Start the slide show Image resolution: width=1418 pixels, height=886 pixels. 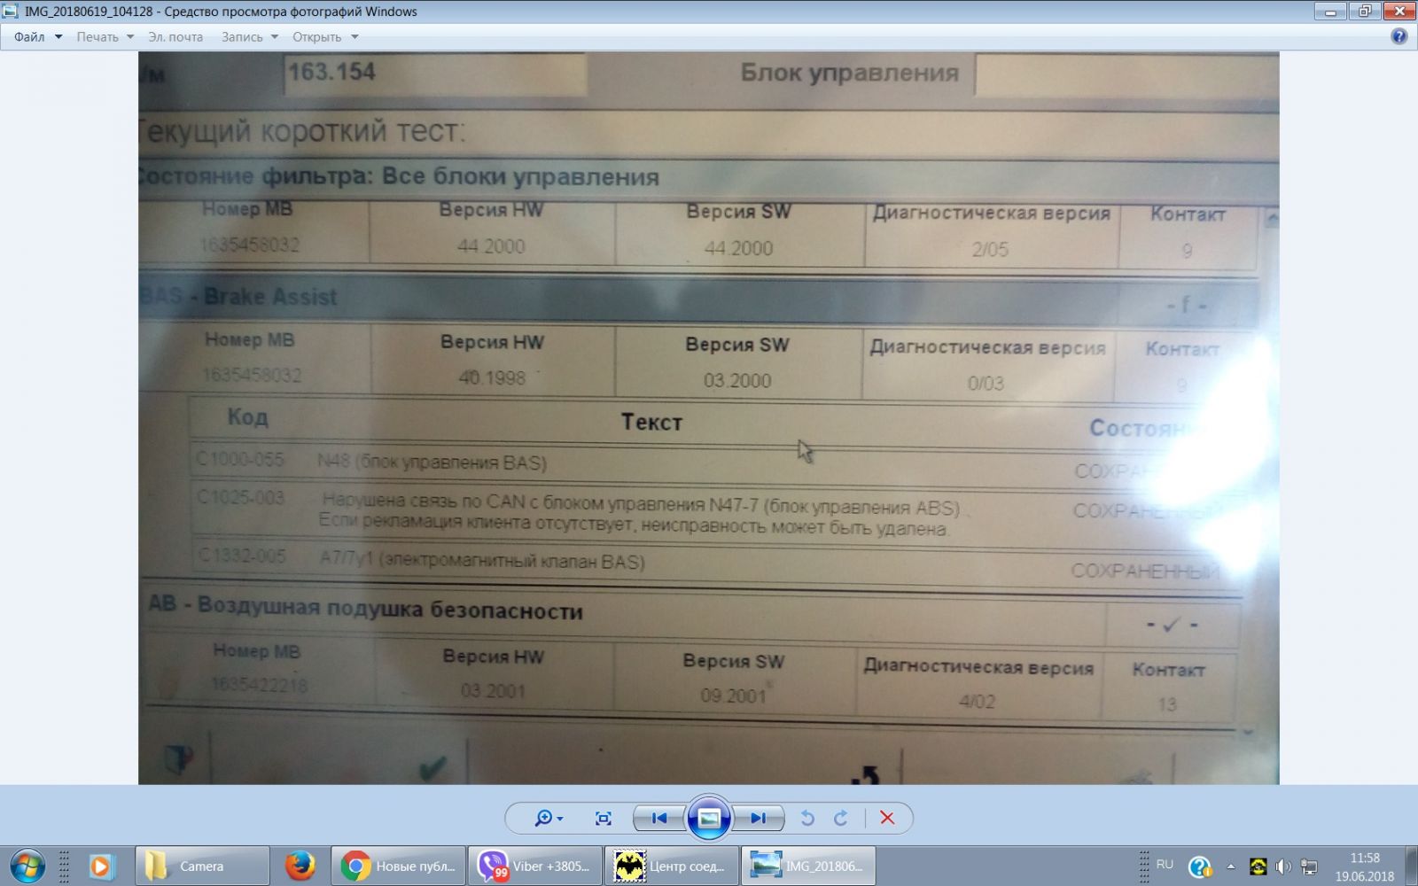(x=709, y=819)
